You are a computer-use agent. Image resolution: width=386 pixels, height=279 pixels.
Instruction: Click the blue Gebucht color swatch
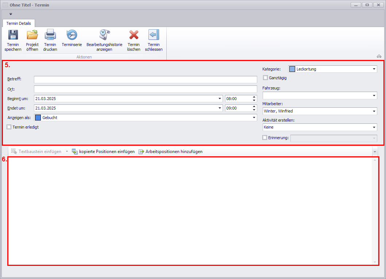click(x=38, y=118)
